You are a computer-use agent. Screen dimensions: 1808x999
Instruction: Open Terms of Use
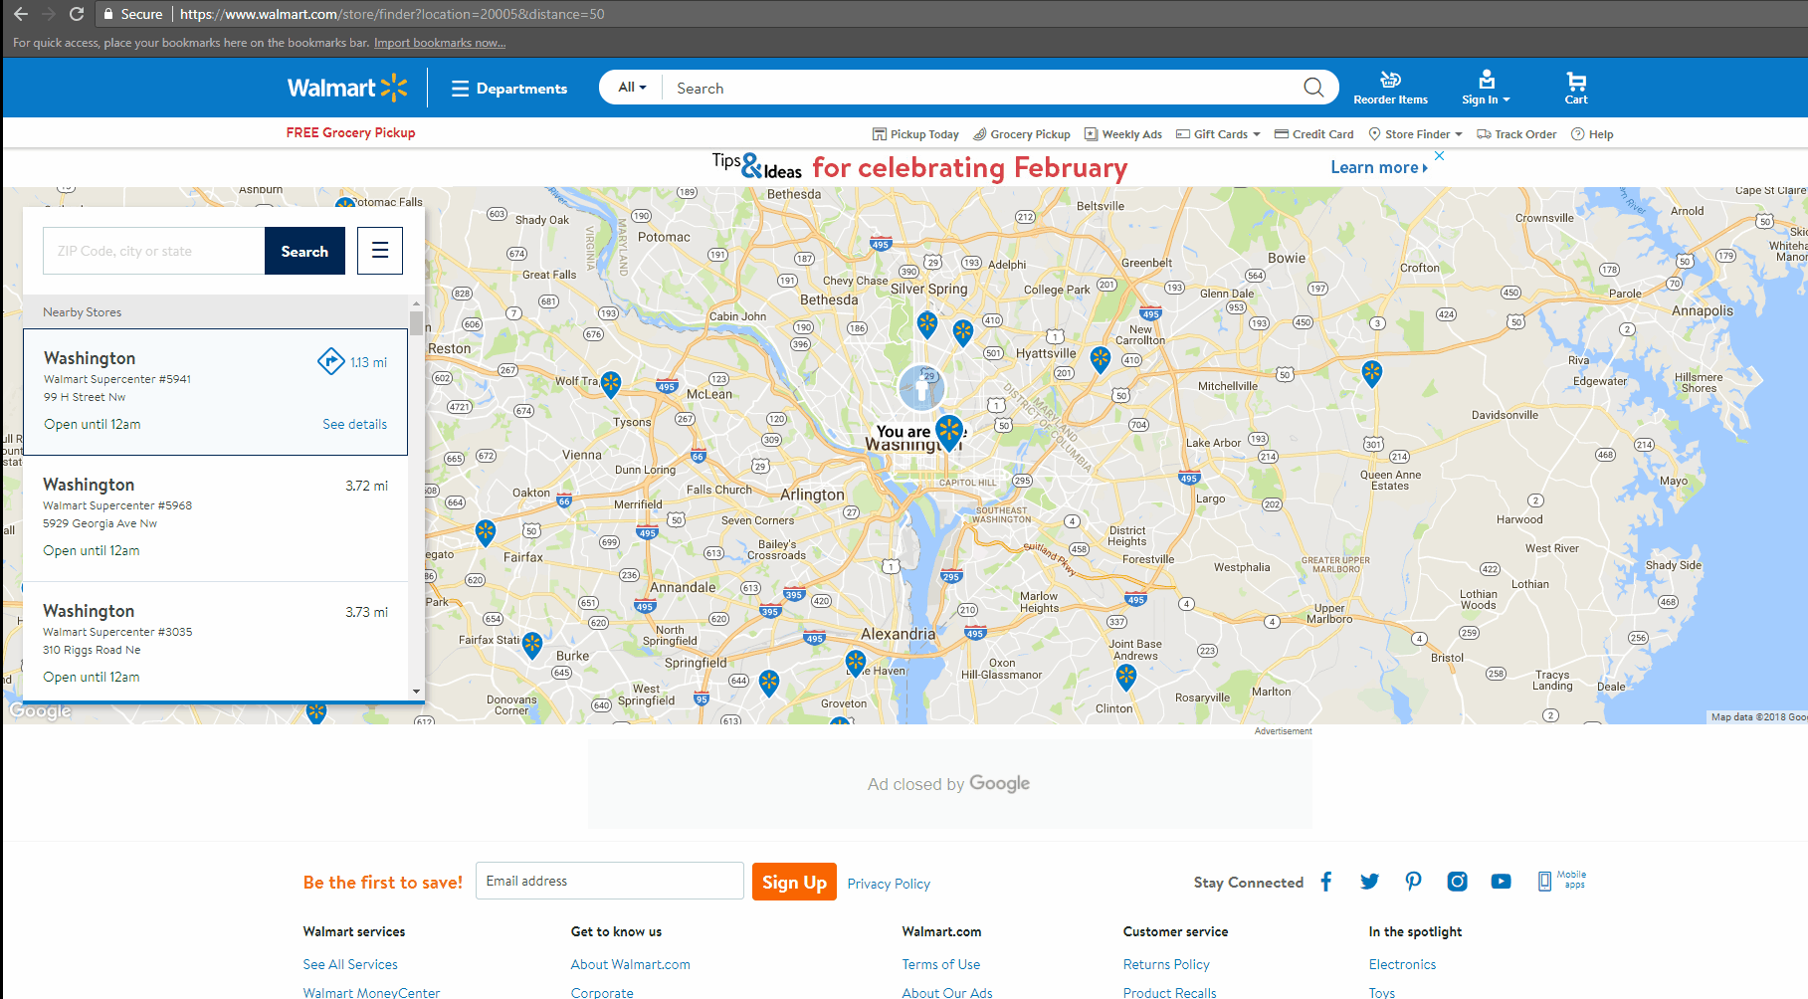[x=940, y=964]
